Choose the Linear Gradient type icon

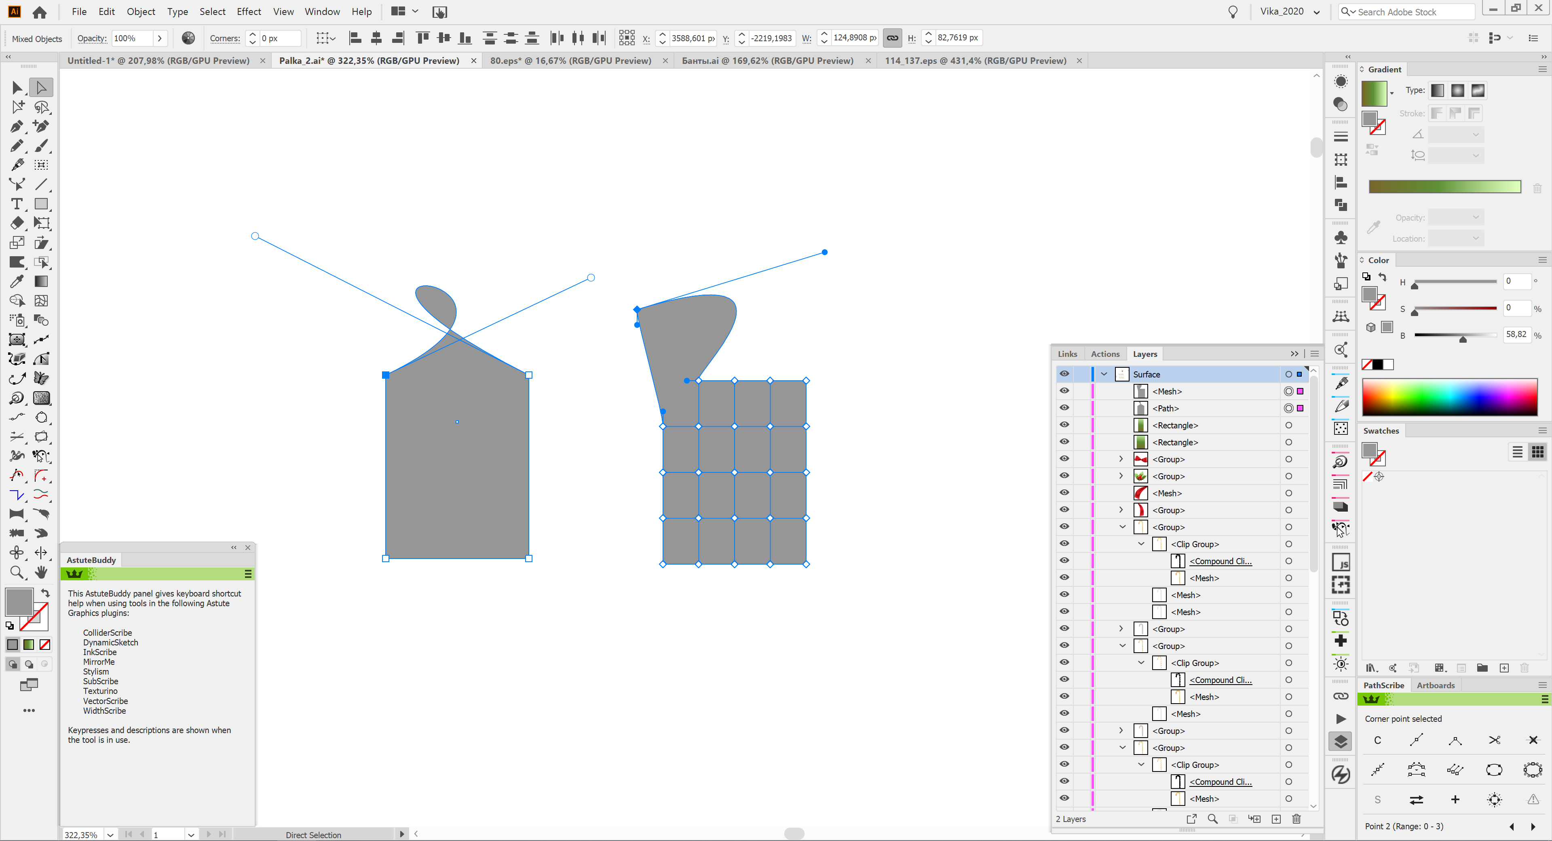point(1438,91)
